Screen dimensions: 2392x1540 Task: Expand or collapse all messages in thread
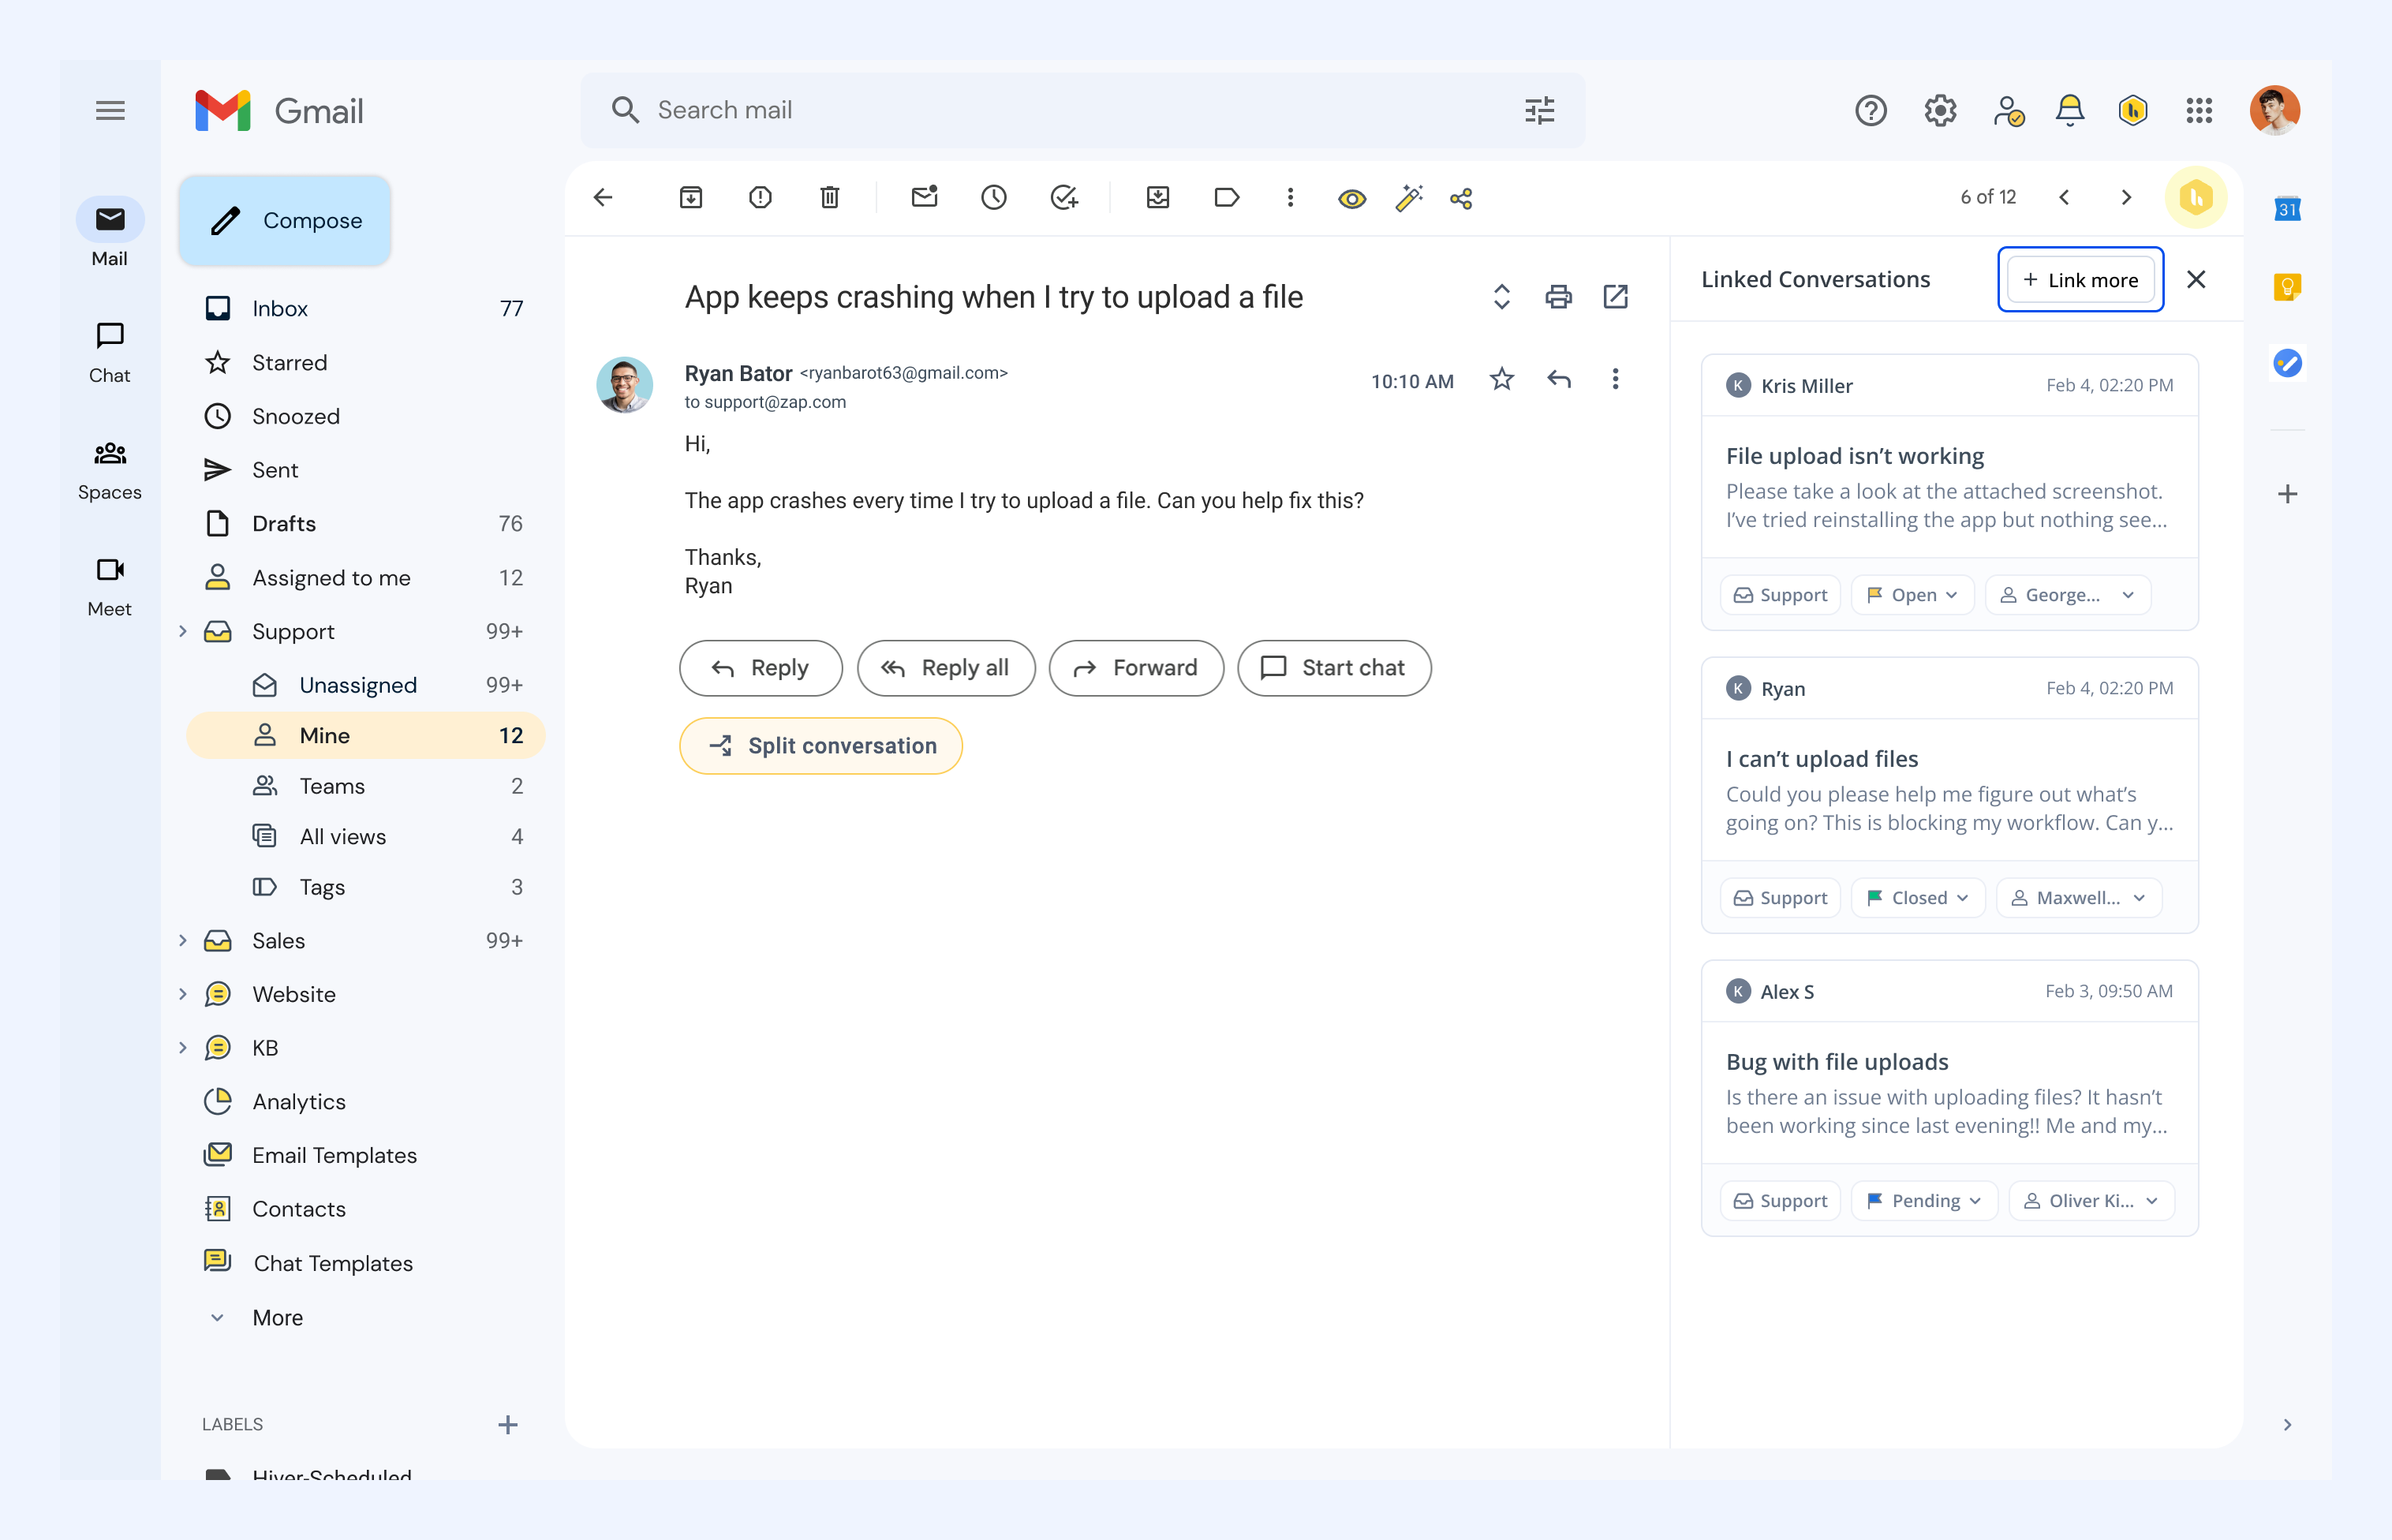[x=1501, y=297]
